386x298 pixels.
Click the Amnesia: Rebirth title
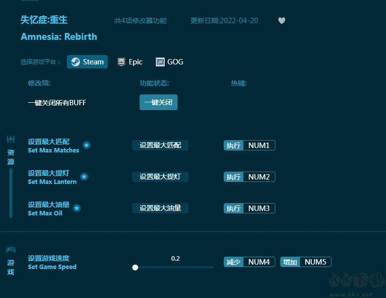click(x=59, y=37)
